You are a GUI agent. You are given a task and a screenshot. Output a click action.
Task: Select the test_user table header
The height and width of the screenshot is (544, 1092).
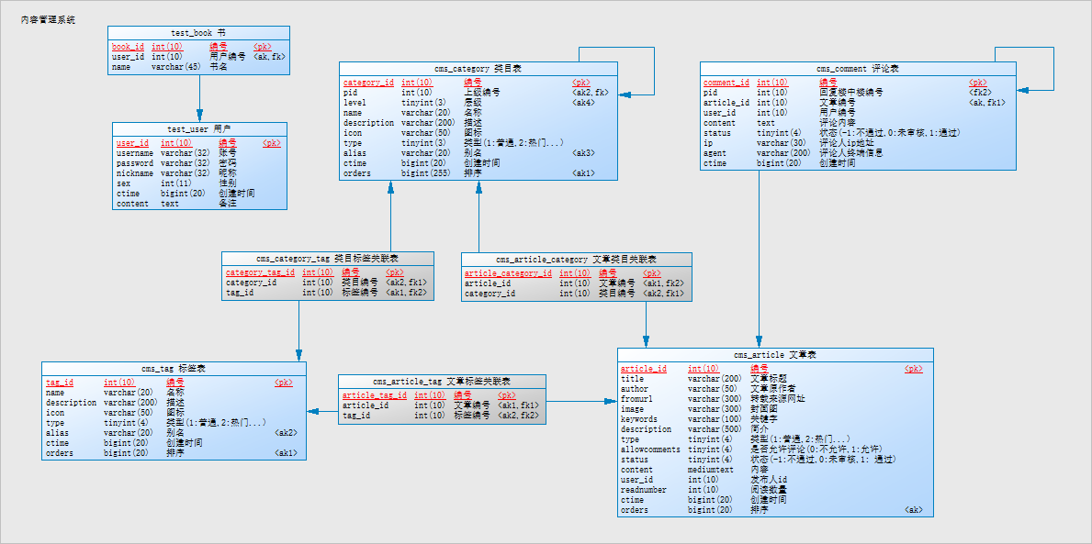[x=199, y=129]
